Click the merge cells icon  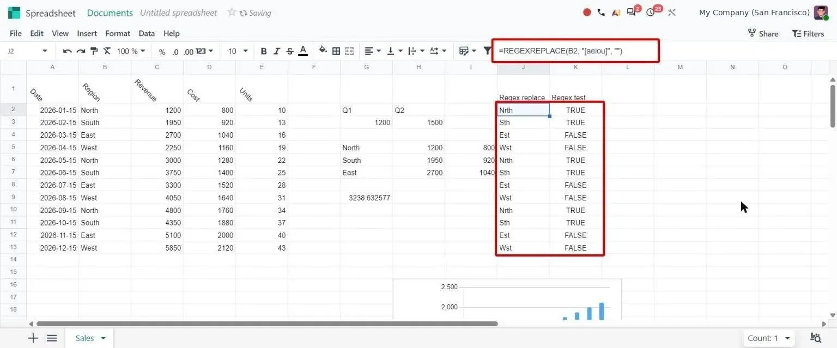349,51
